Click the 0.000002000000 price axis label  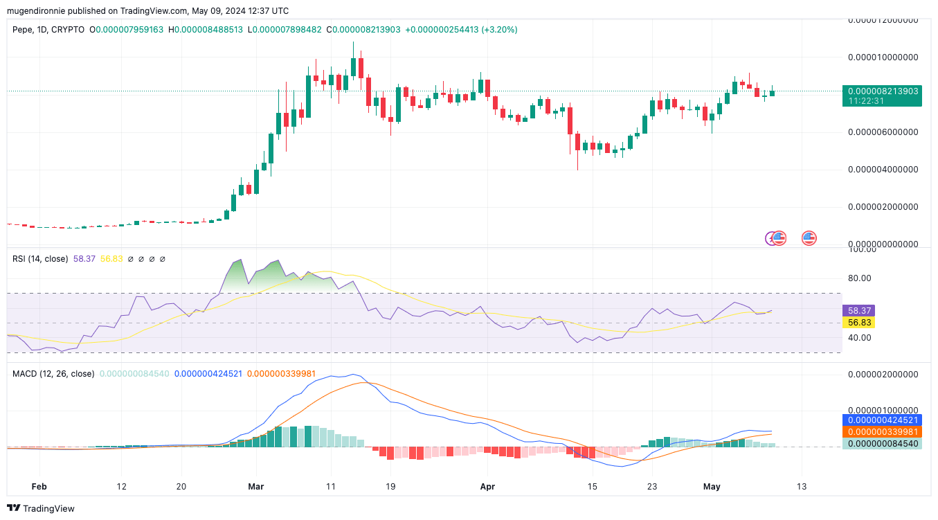coord(883,206)
